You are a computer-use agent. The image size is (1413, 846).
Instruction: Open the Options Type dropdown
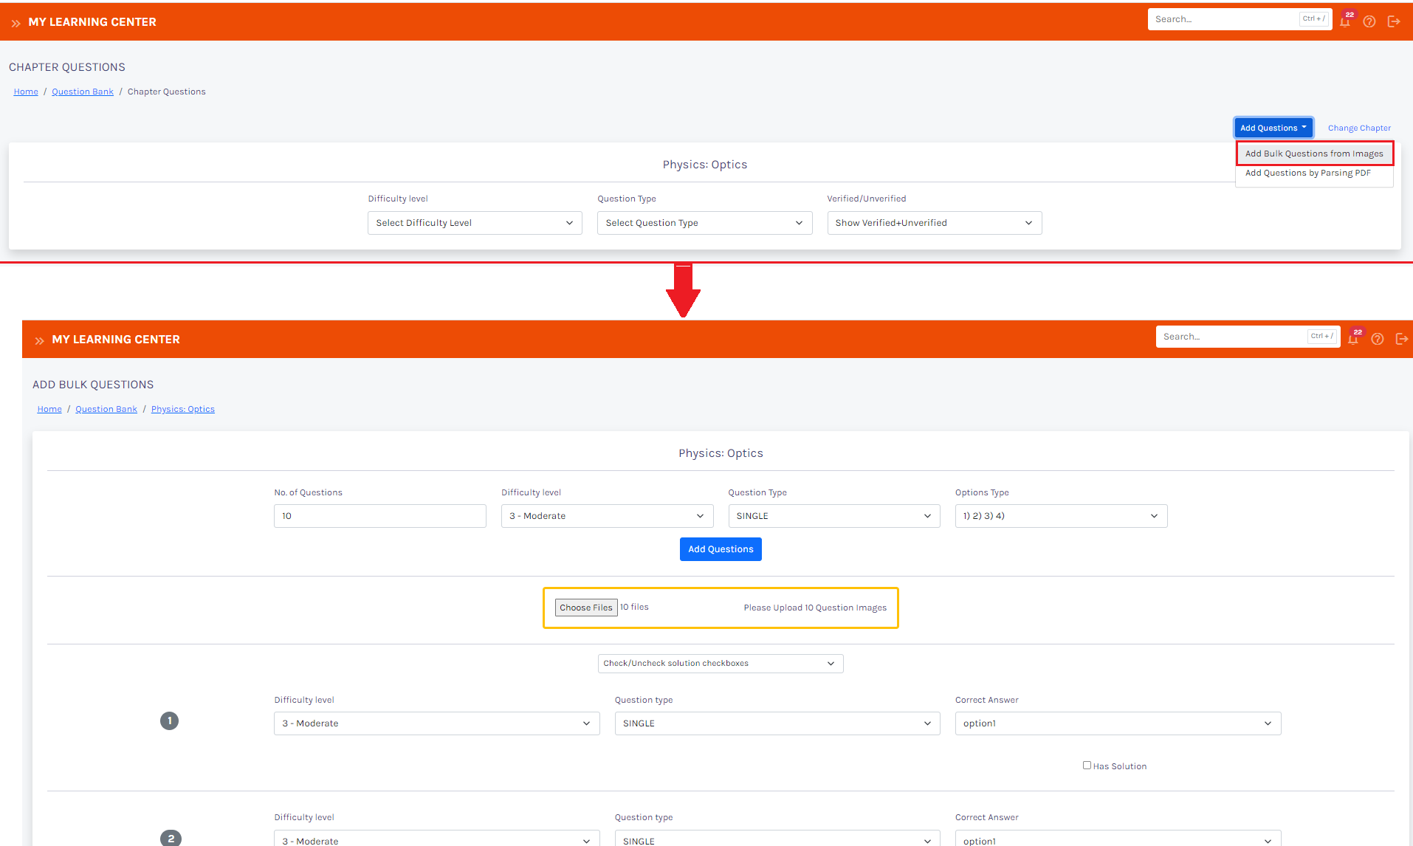pyautogui.click(x=1061, y=516)
